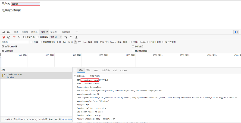Close the request details pane

(x=75, y=70)
